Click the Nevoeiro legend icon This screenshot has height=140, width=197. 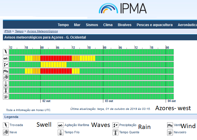[170, 132]
